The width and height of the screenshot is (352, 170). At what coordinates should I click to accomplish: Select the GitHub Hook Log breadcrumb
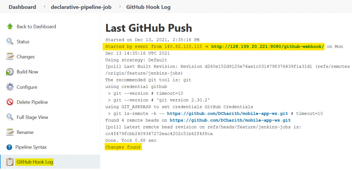148,7
